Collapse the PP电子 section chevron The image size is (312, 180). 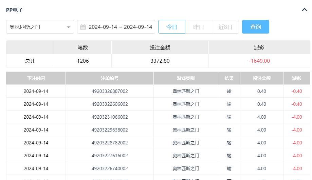(304, 10)
